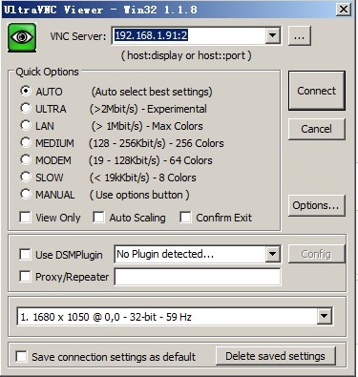Open the Options... dialog
Image resolution: width=358 pixels, height=377 pixels.
[317, 205]
